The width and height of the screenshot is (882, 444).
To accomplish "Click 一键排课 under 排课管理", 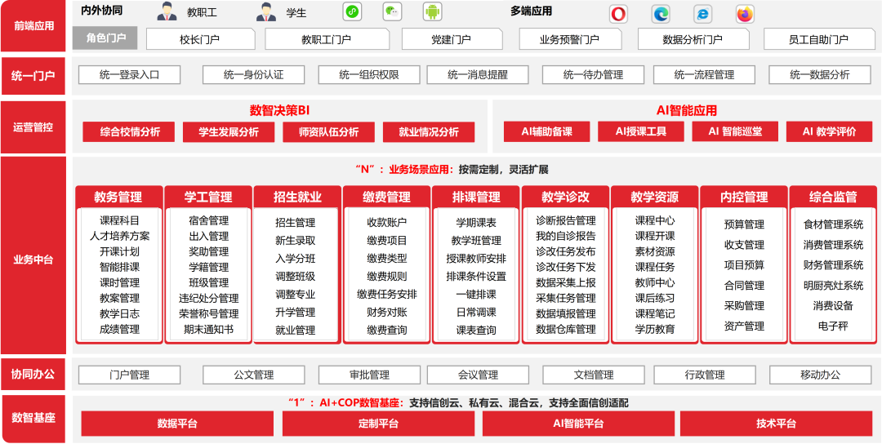I will [x=476, y=294].
